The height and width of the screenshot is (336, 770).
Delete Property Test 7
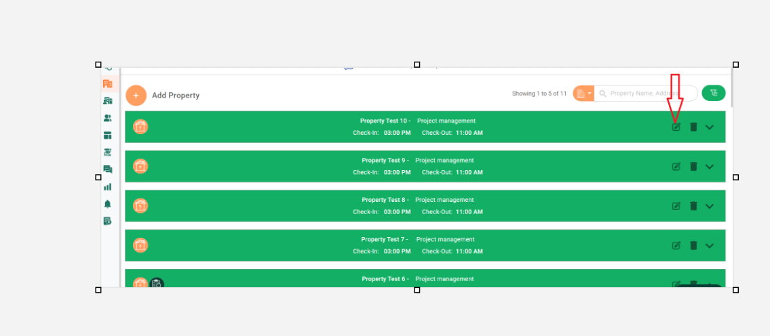click(x=693, y=246)
